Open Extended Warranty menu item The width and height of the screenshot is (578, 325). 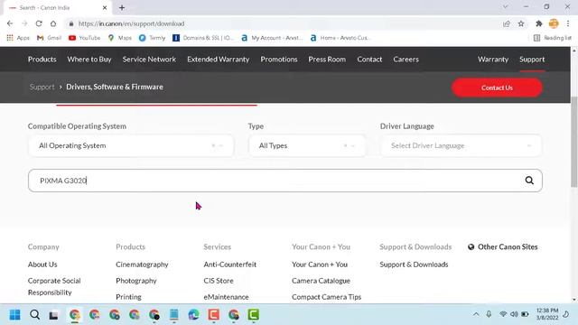point(219,59)
